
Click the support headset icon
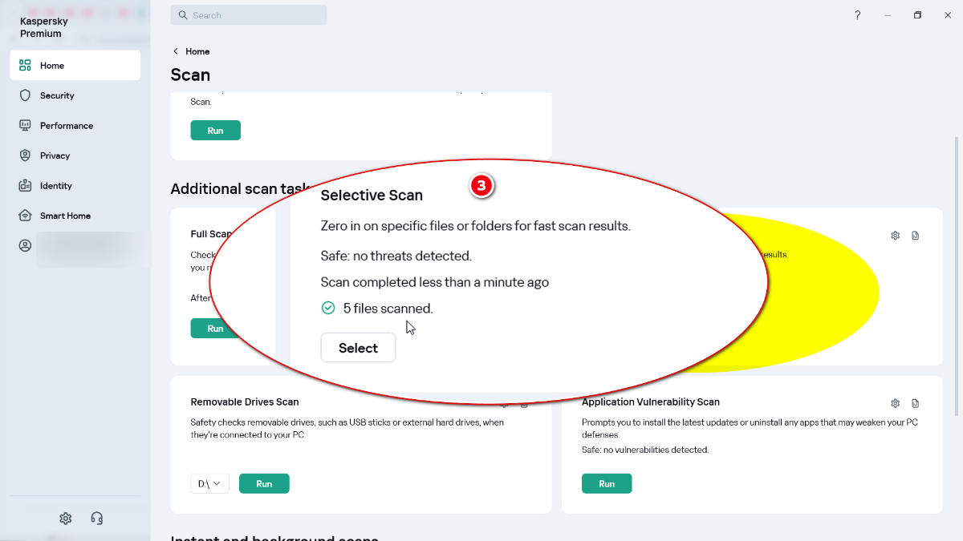click(x=97, y=519)
